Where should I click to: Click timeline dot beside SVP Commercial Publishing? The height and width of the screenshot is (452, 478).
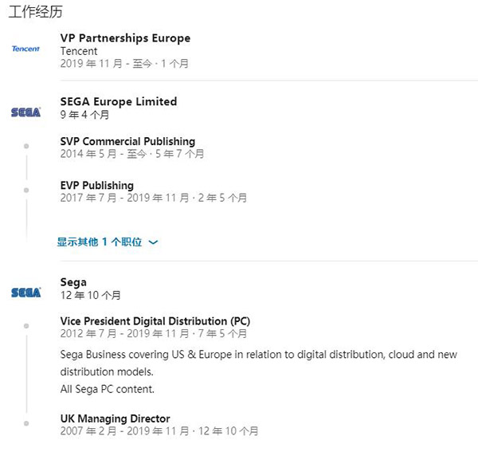tap(26, 146)
